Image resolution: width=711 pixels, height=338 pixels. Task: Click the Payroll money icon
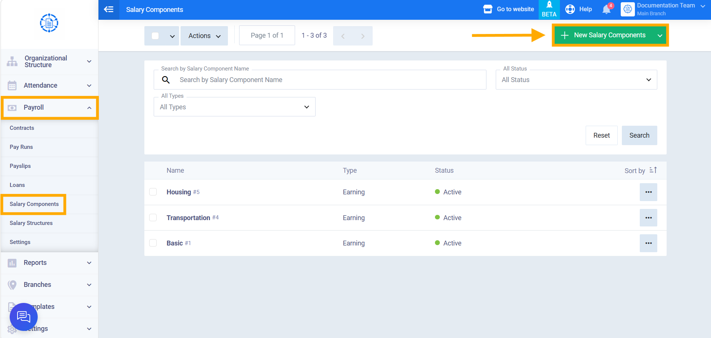[12, 108]
